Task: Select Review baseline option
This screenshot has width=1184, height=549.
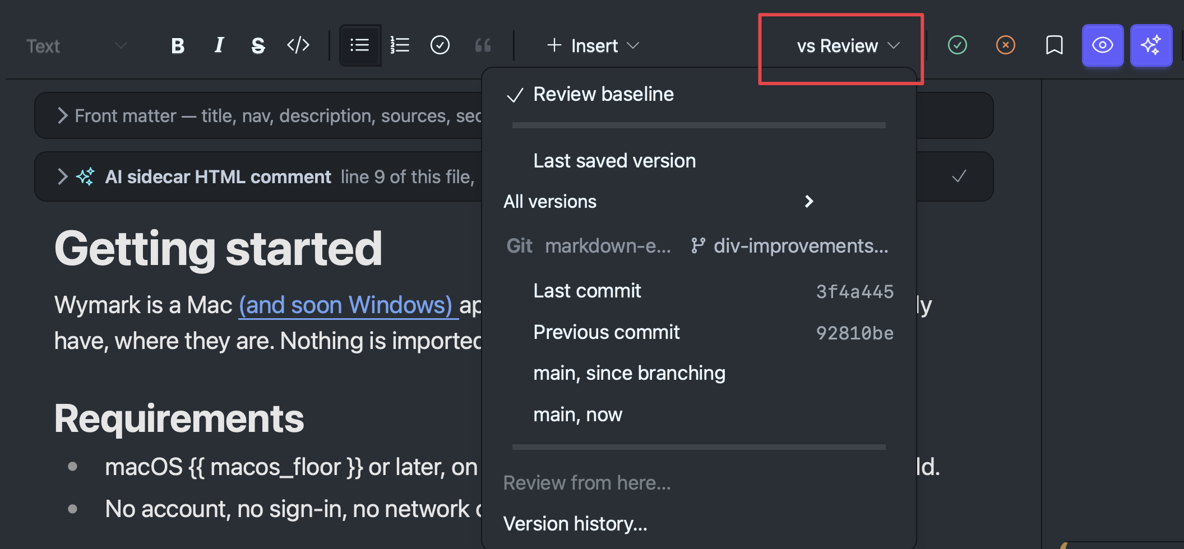Action: [699, 94]
